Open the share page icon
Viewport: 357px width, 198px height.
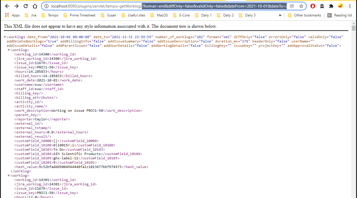pyautogui.click(x=292, y=6)
